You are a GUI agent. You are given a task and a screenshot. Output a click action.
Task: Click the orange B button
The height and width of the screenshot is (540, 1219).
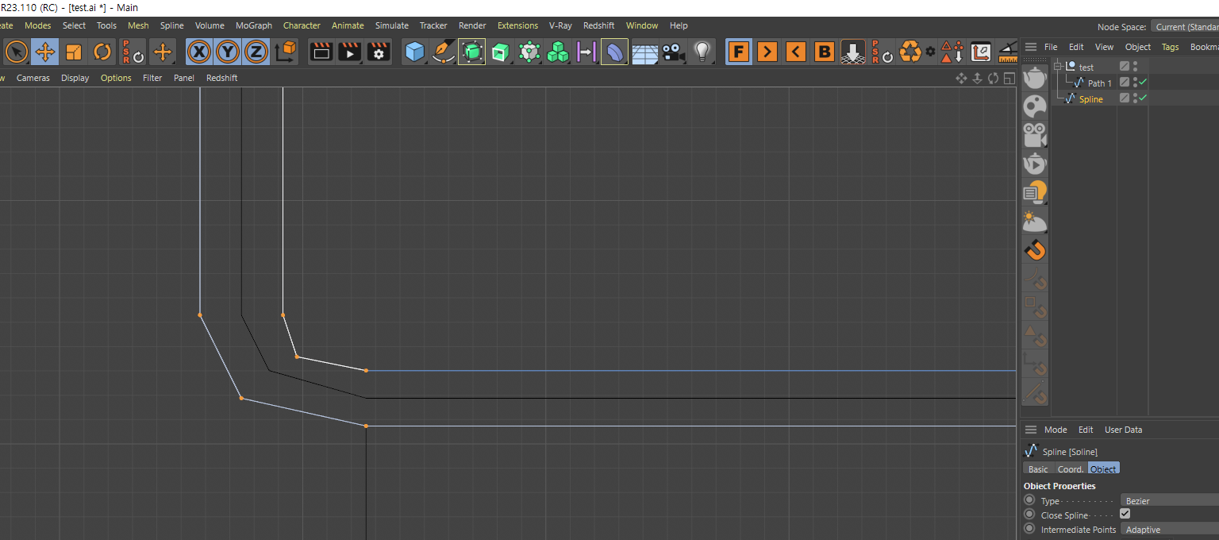[x=825, y=52]
